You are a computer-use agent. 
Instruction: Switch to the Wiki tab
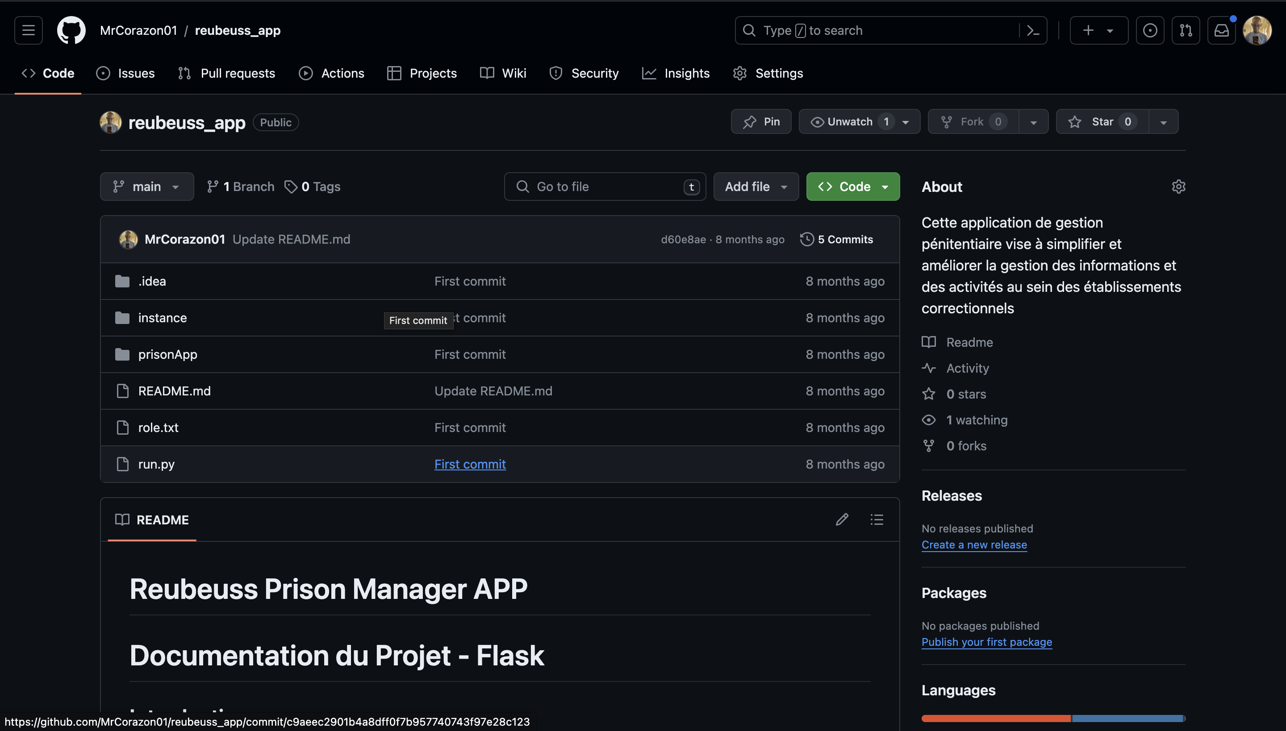tap(503, 73)
